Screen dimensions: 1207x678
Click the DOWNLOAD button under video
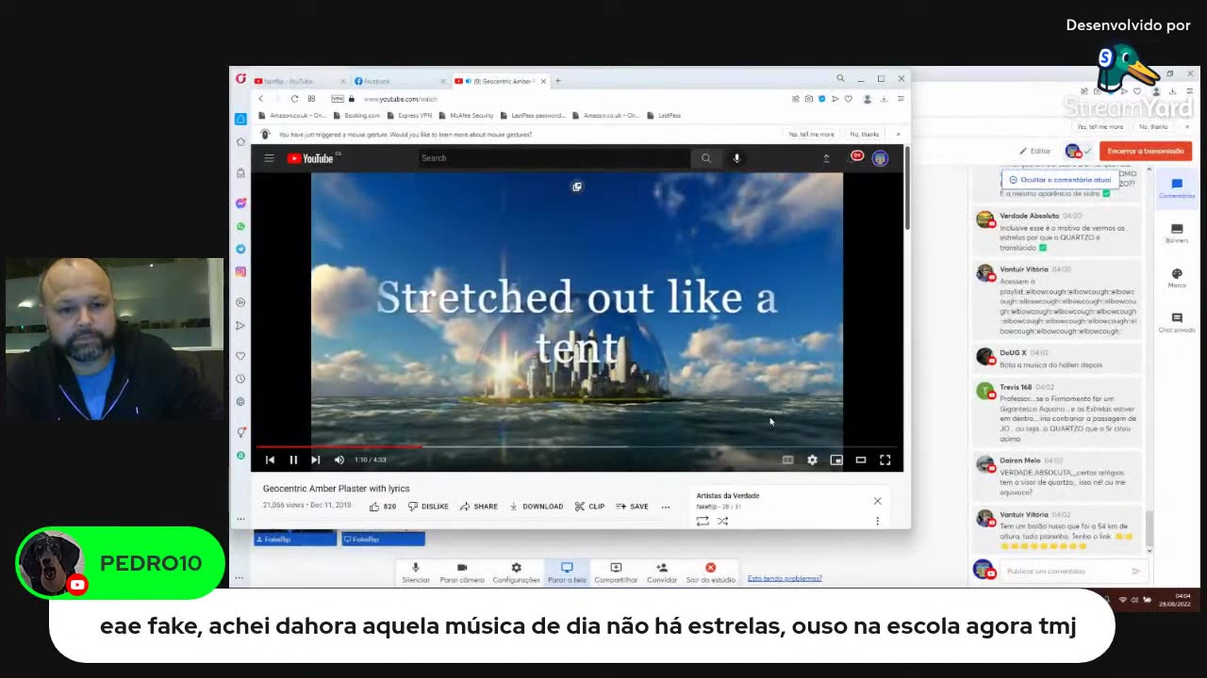tap(537, 507)
